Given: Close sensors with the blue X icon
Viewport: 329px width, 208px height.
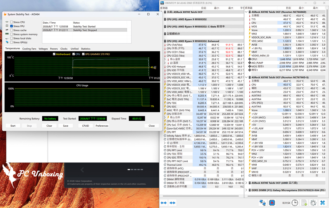Looking at the screenshot, I should tap(322, 203).
